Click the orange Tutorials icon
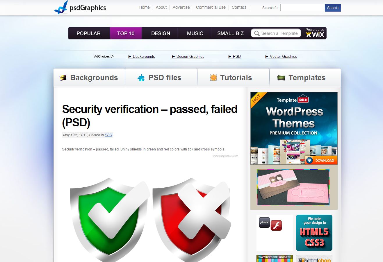 pos(213,78)
